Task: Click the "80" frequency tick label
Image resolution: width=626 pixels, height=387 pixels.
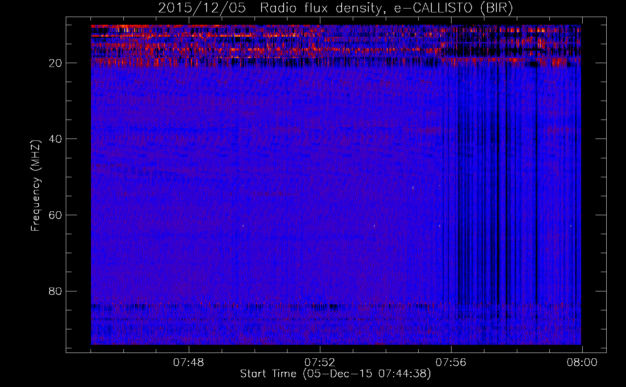Action: coord(56,291)
